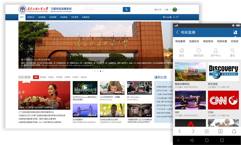This screenshot has height=145, width=241.
Task: Open 当代商业伦理与社会责任 video thumbnail
Action: (x=112, y=110)
